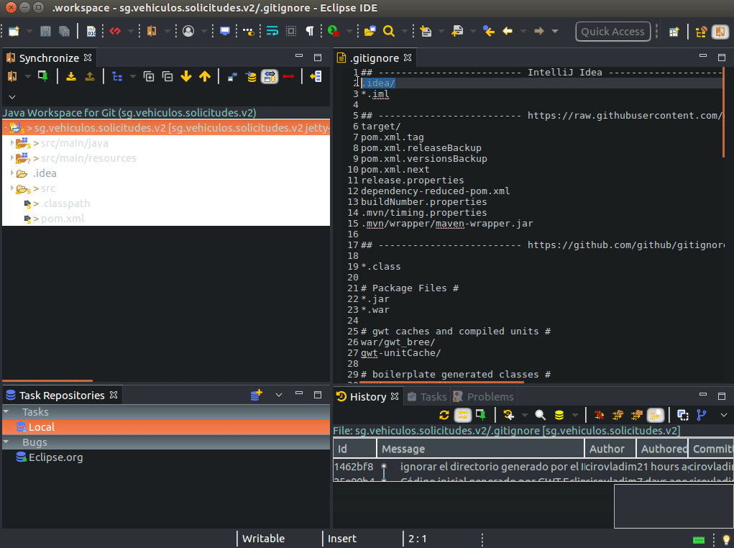This screenshot has height=548, width=734.
Task: Toggle Show Whitespace Characters pilcrow icon
Action: pos(310,32)
